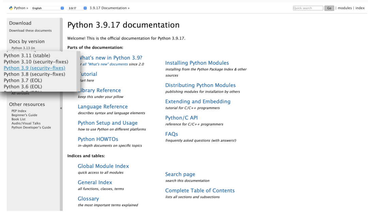Open Complete Table of Contents link

[x=200, y=191]
